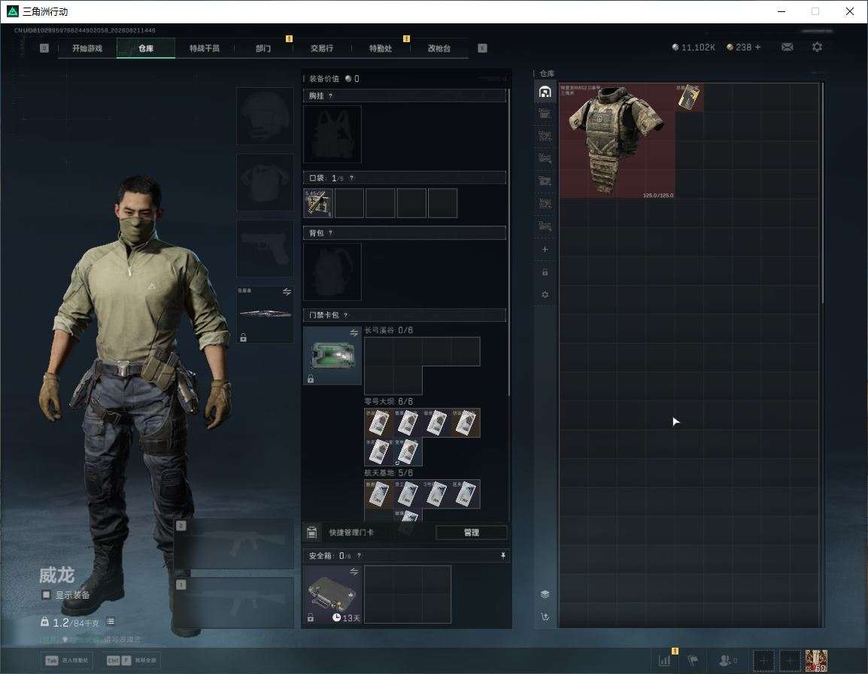868x674 pixels.
Task: Open warehouse sidebar gear settings
Action: pyautogui.click(x=545, y=295)
